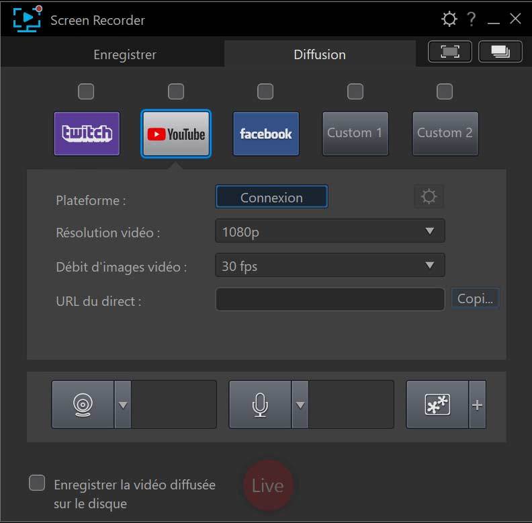The height and width of the screenshot is (523, 532).
Task: Toggle the microphone button
Action: [x=260, y=405]
